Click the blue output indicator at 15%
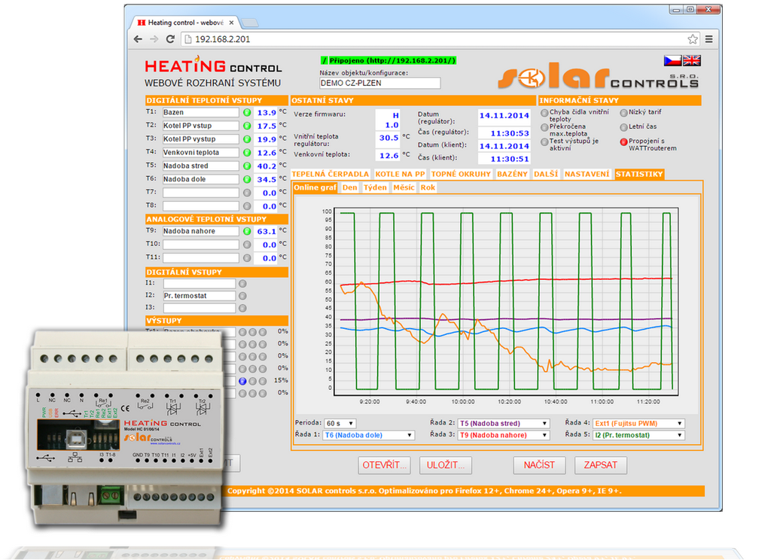Viewport: 771px width, 560px height. [242, 380]
